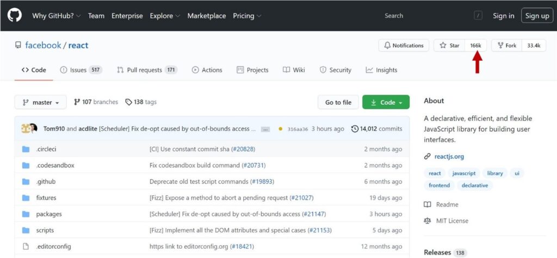This screenshot has height=258, width=557.
Task: Switch to the Security tab
Action: pyautogui.click(x=335, y=70)
